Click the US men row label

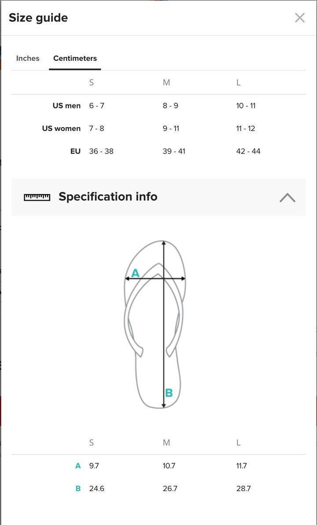coord(66,106)
